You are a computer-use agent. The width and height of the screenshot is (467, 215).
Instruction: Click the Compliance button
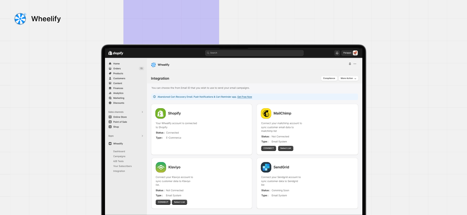(329, 78)
